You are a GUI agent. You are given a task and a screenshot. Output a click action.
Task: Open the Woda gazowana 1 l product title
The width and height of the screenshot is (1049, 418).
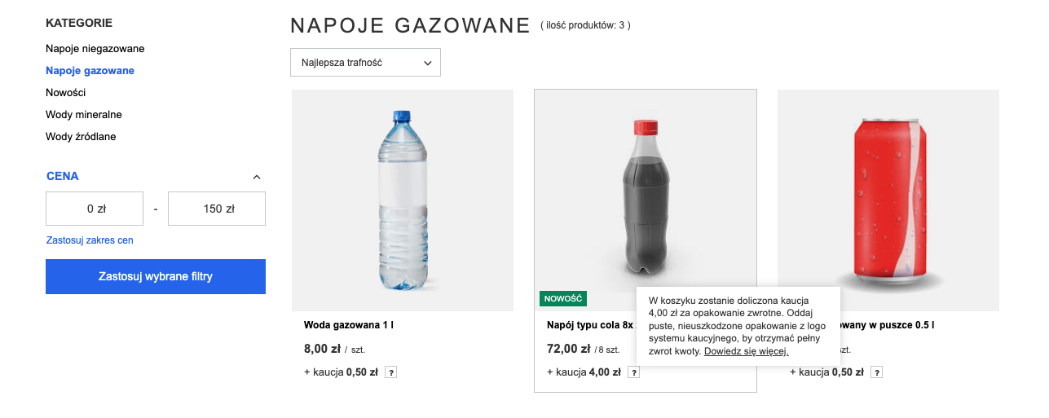click(x=349, y=325)
